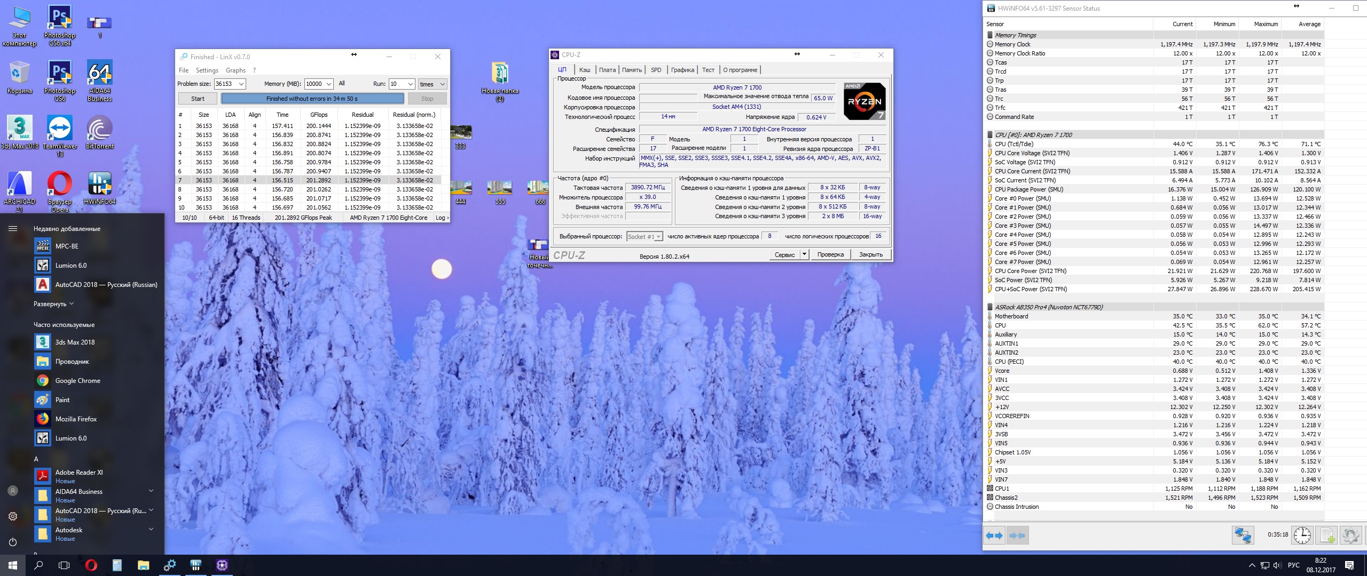Select the CPU (Tctl/Tdie) sensor row
The height and width of the screenshot is (576, 1367).
[x=1014, y=144]
